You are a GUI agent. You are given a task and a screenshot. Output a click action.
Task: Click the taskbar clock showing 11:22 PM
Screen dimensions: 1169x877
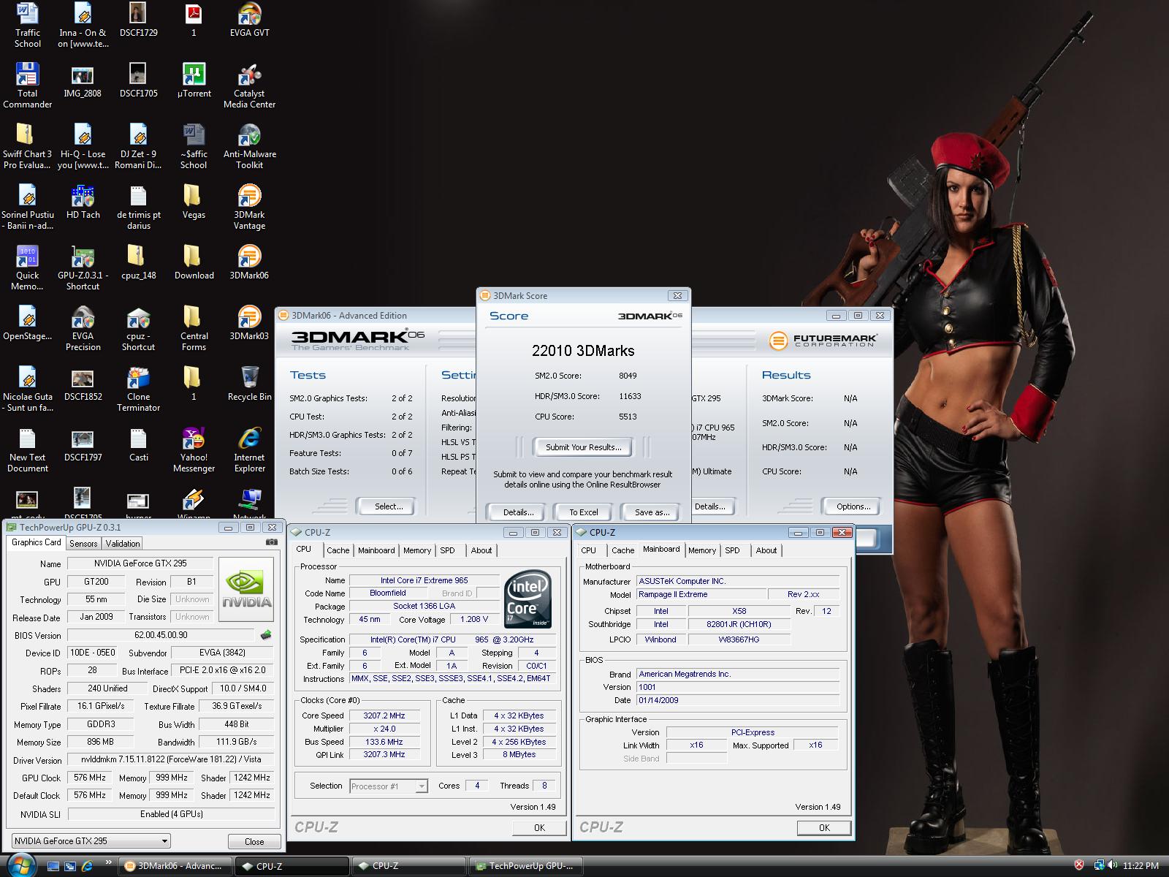click(1141, 866)
